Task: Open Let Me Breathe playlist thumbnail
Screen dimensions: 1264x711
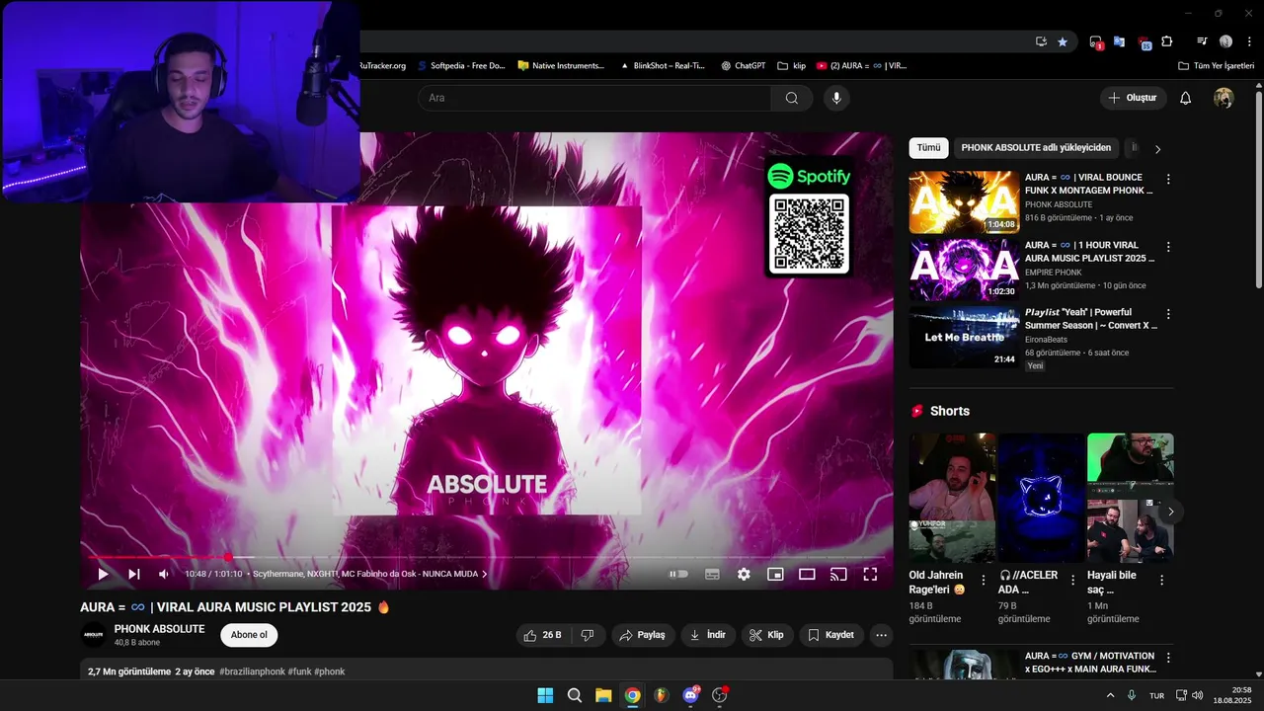Action: pyautogui.click(x=964, y=337)
